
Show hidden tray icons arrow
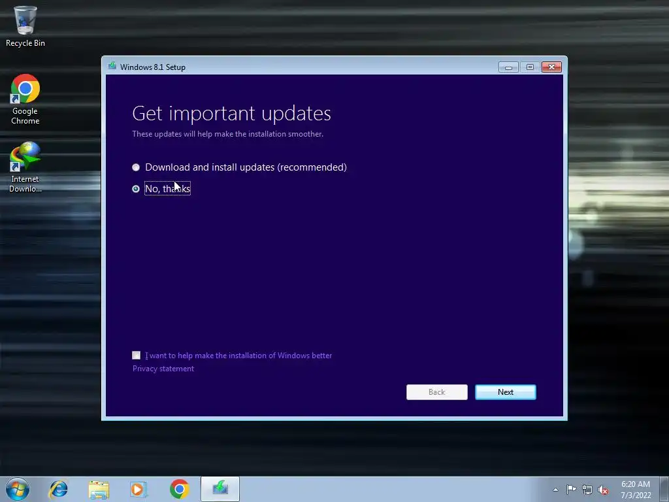click(x=555, y=490)
